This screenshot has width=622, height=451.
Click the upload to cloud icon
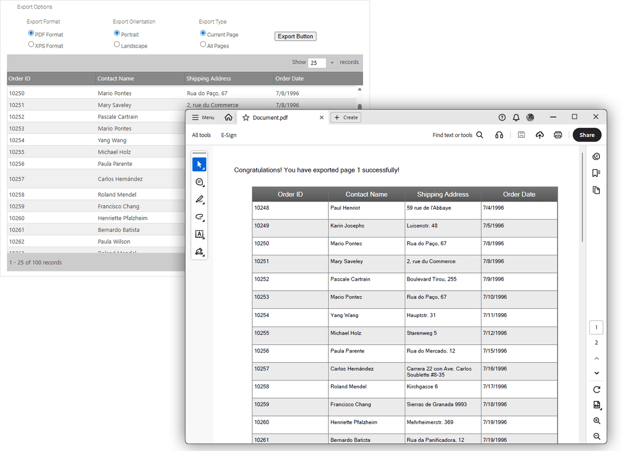point(539,135)
